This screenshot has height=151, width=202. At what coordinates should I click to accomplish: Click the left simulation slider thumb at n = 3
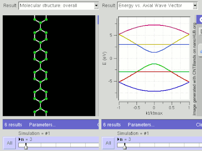click(x=26, y=146)
